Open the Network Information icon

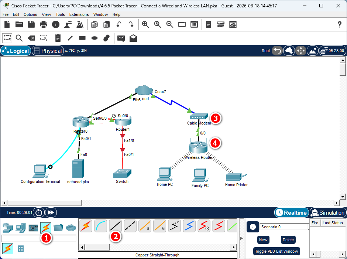click(x=56, y=24)
